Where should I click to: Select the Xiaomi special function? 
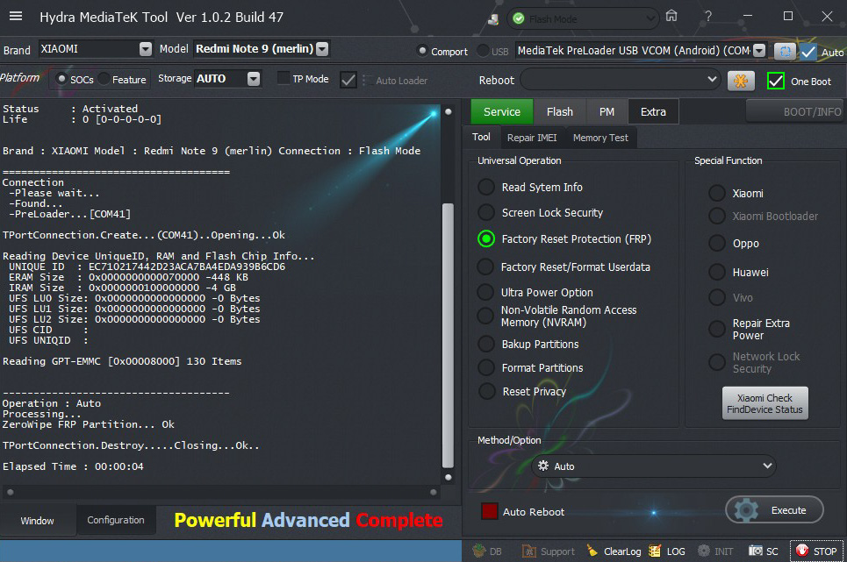(717, 193)
